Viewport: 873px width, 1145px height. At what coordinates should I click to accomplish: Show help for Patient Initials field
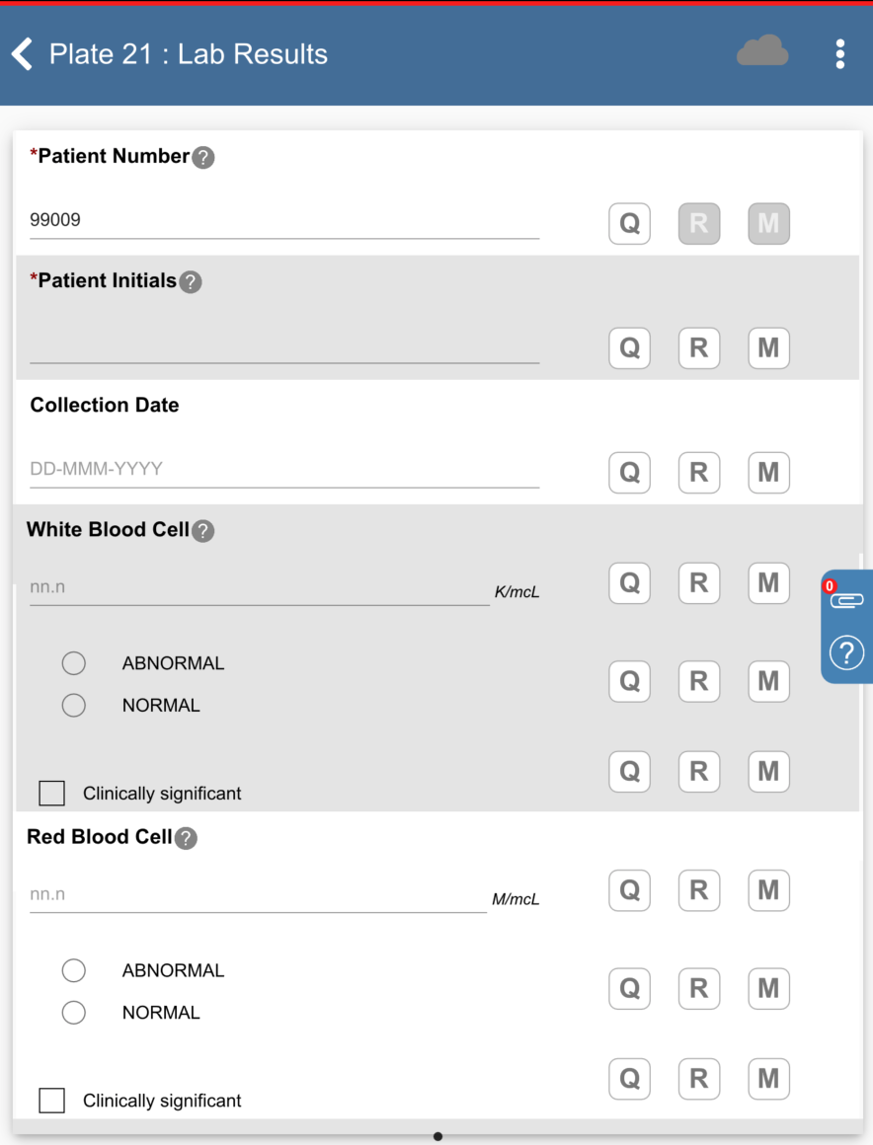pyautogui.click(x=190, y=281)
